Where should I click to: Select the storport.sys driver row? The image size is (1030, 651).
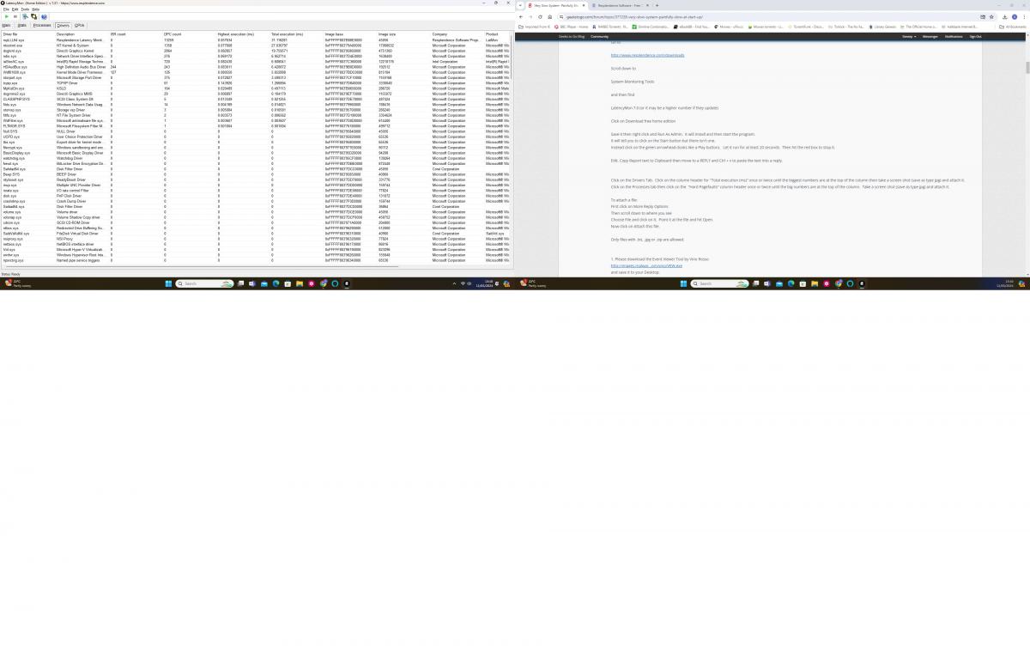coord(256,77)
